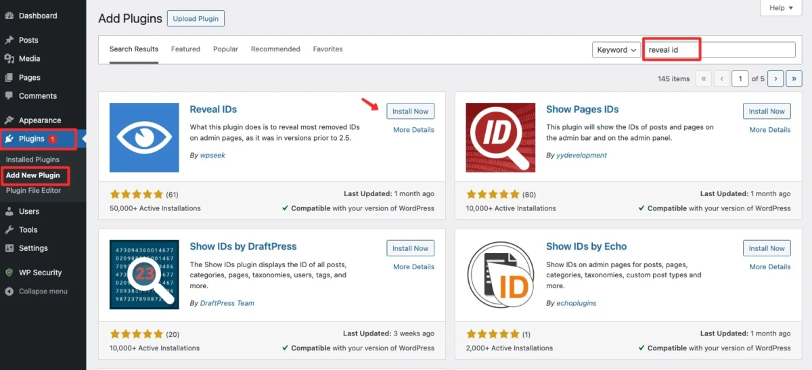Install Show IDs by DraftPress
Screen dimensions: 812x370
tap(411, 248)
